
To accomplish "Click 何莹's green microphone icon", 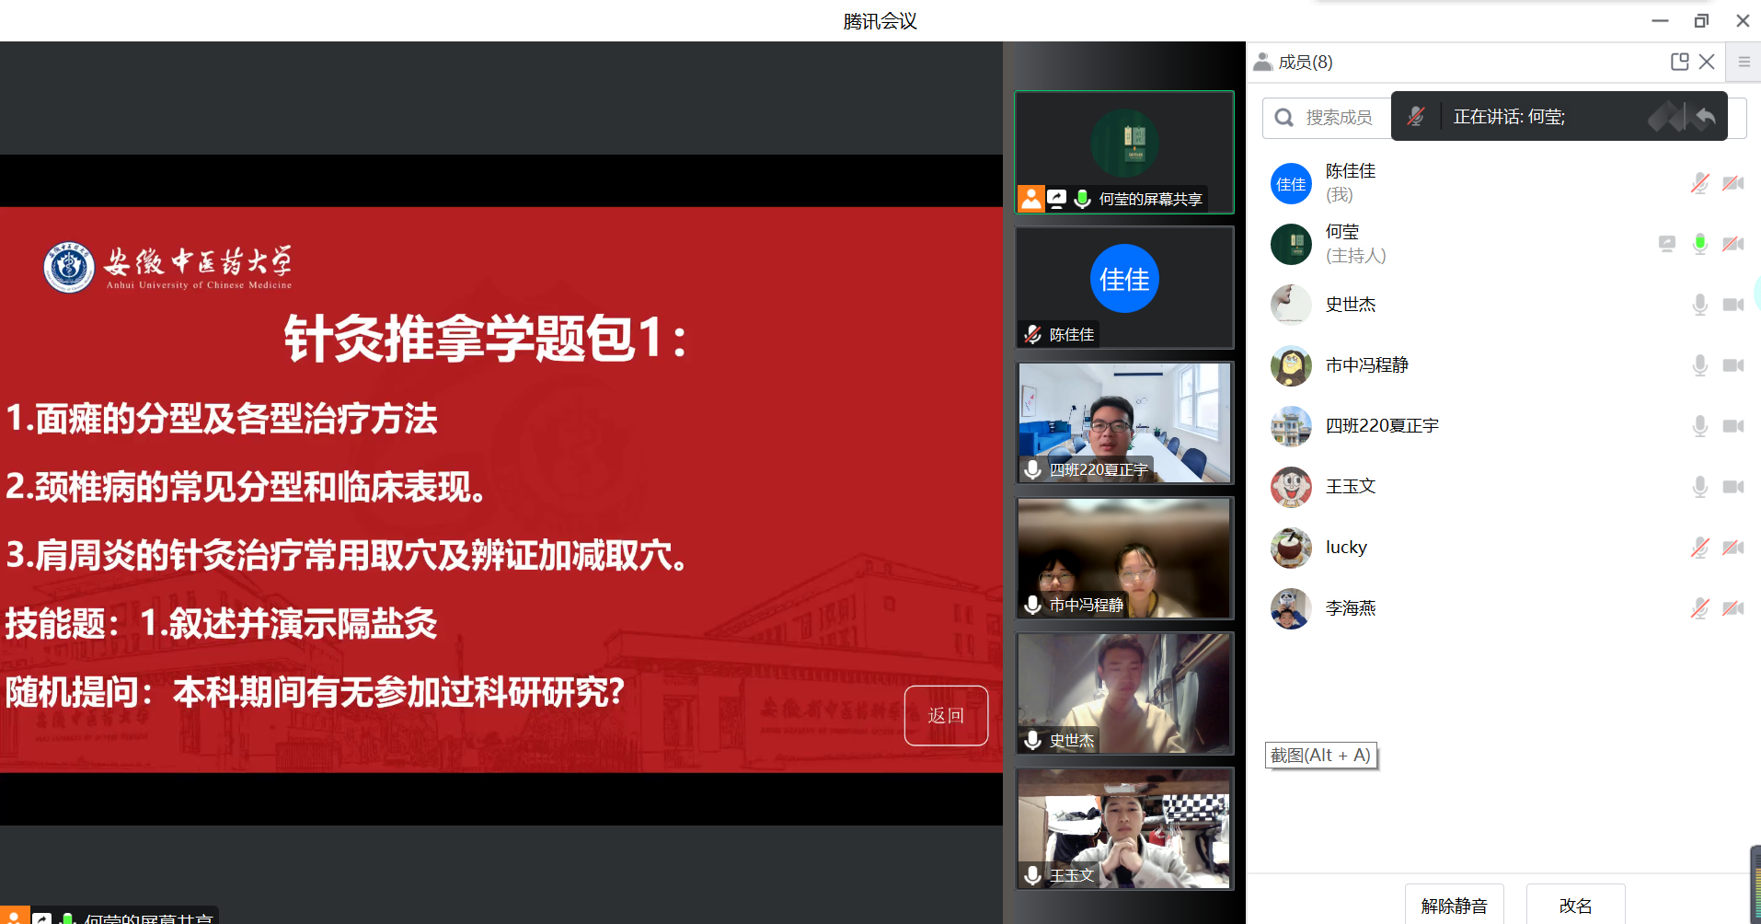I will [x=1699, y=244].
